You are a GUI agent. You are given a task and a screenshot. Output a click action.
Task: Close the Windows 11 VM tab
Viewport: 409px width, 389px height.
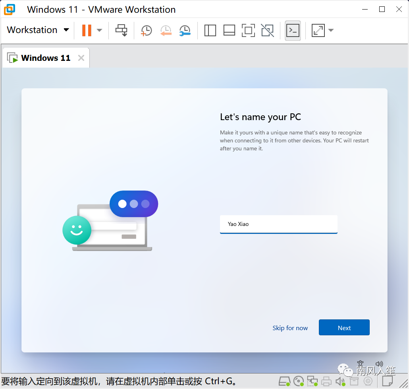coord(81,58)
